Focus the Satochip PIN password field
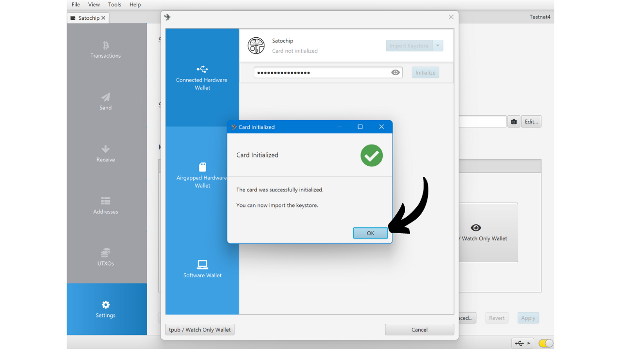The height and width of the screenshot is (349, 621). point(328,73)
